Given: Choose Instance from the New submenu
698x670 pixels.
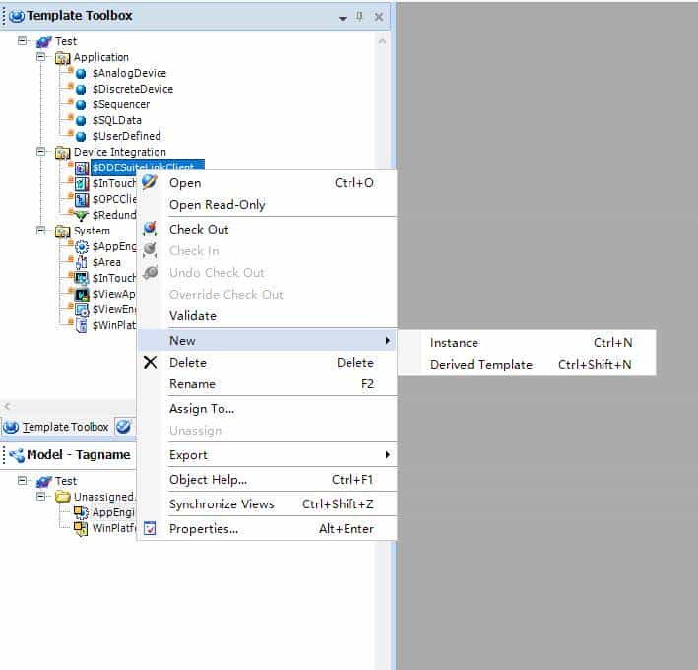Looking at the screenshot, I should 527,343.
